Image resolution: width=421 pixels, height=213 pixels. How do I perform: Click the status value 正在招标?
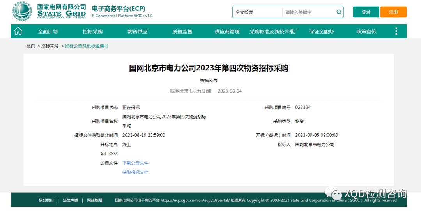(131, 107)
